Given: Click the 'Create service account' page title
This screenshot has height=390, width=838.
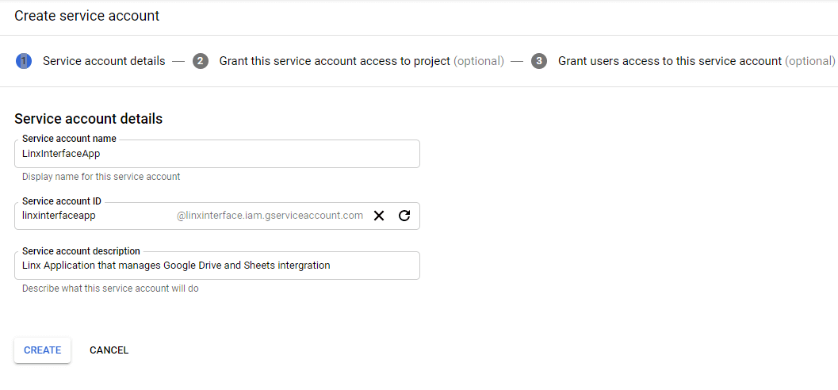Looking at the screenshot, I should pyautogui.click(x=86, y=16).
